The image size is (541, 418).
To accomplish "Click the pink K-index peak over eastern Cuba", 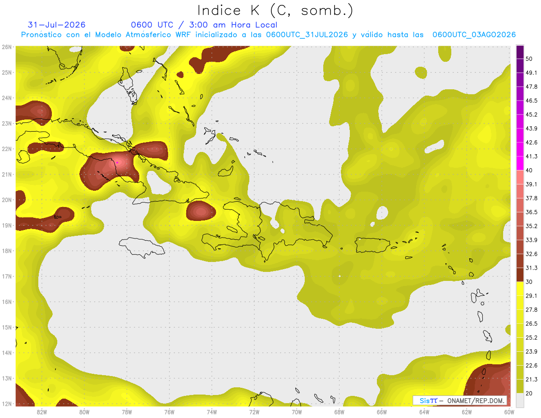I will (x=117, y=162).
